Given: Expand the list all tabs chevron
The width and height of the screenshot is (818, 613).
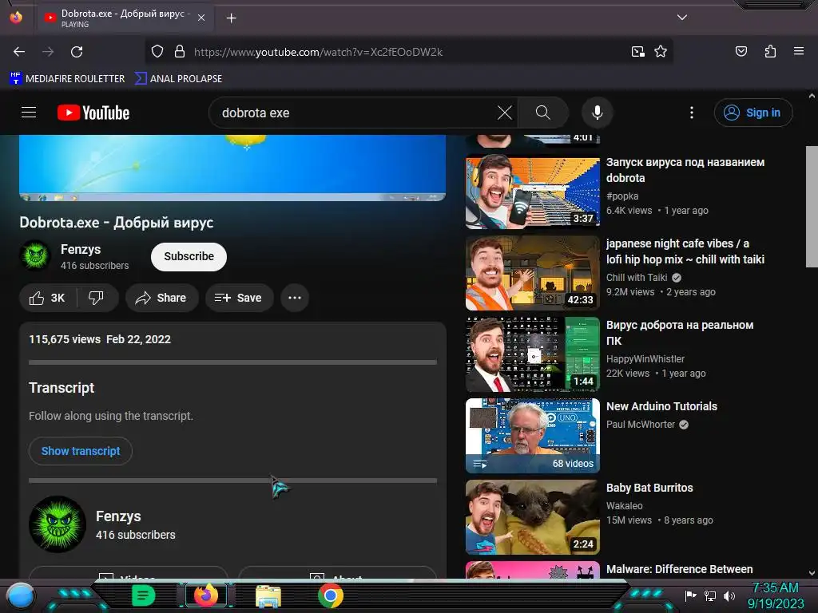Looking at the screenshot, I should coord(682,18).
